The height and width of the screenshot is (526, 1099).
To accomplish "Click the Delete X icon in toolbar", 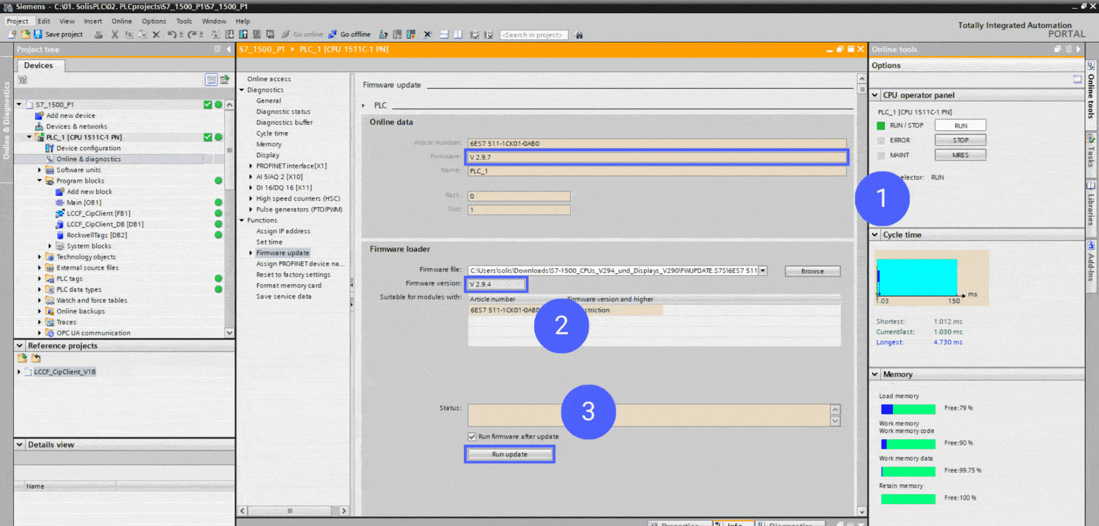I will pos(156,34).
